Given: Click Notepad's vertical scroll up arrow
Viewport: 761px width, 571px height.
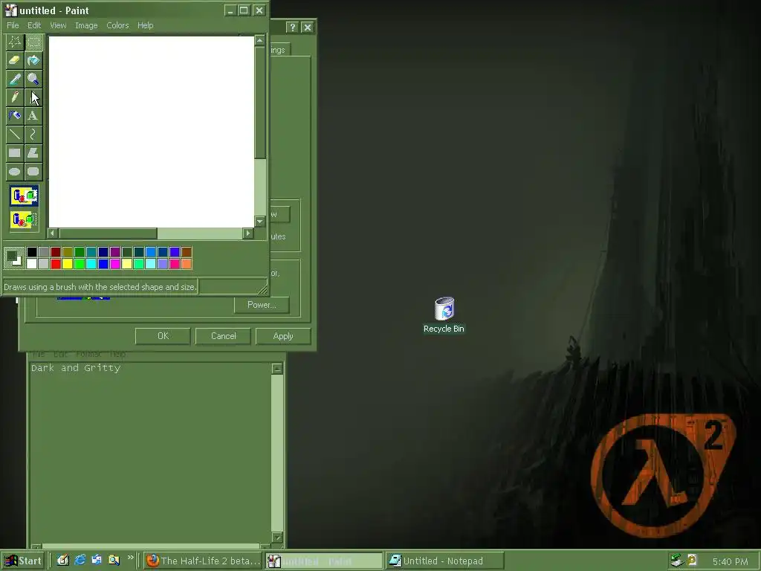Looking at the screenshot, I should pyautogui.click(x=276, y=369).
